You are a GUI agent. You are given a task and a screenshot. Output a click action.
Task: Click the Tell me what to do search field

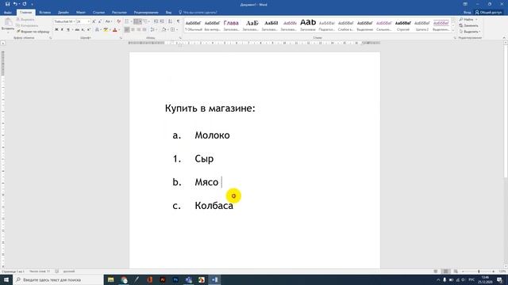[198, 13]
